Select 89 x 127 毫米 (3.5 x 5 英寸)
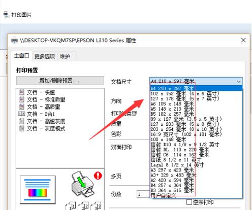 [196, 119]
